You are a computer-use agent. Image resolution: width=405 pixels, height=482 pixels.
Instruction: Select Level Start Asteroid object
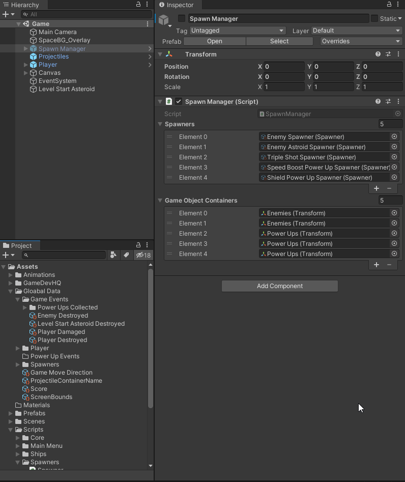tap(66, 89)
